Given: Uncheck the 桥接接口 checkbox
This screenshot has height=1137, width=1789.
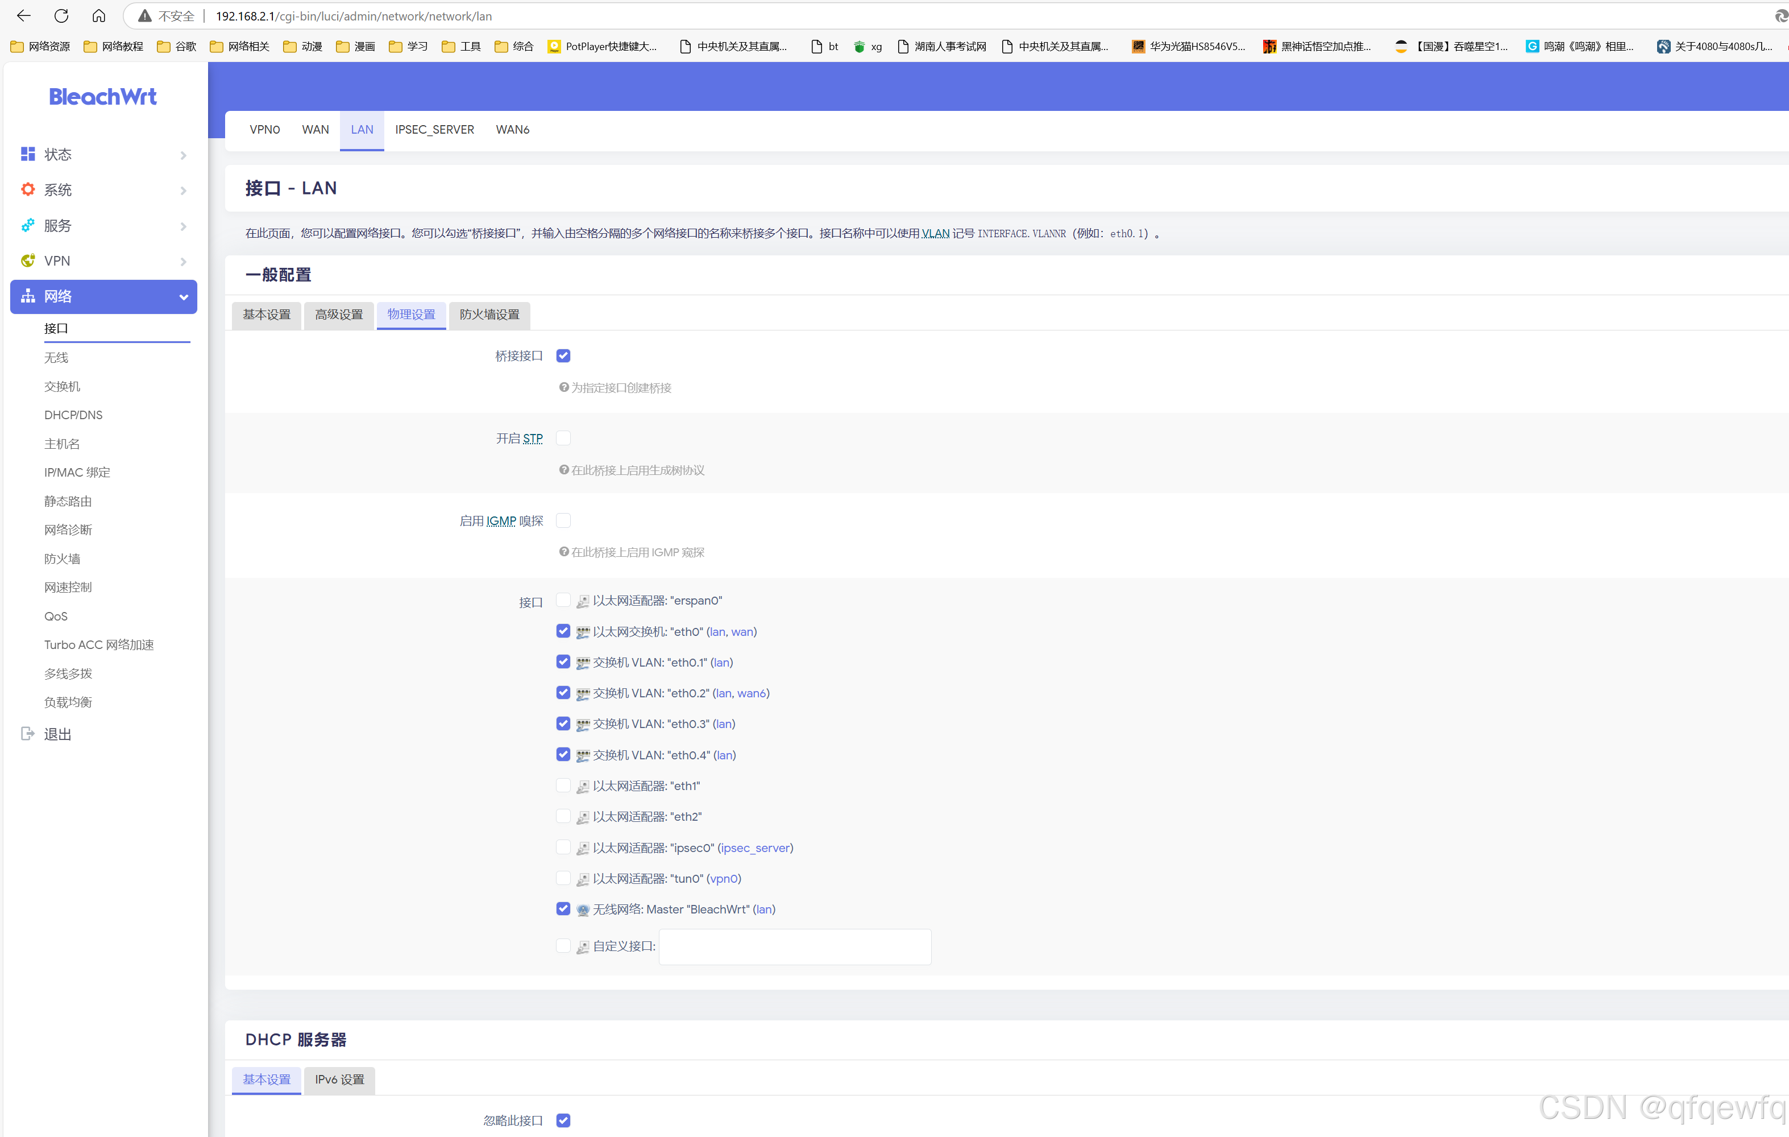Looking at the screenshot, I should (x=563, y=356).
